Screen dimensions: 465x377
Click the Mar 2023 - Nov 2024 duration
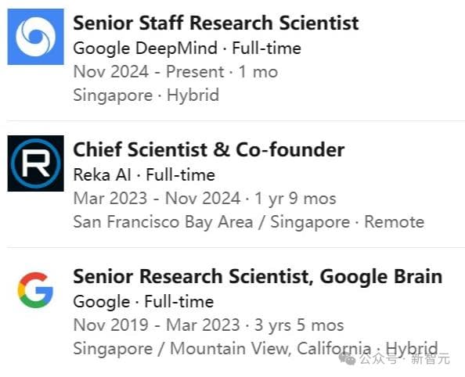click(x=157, y=199)
